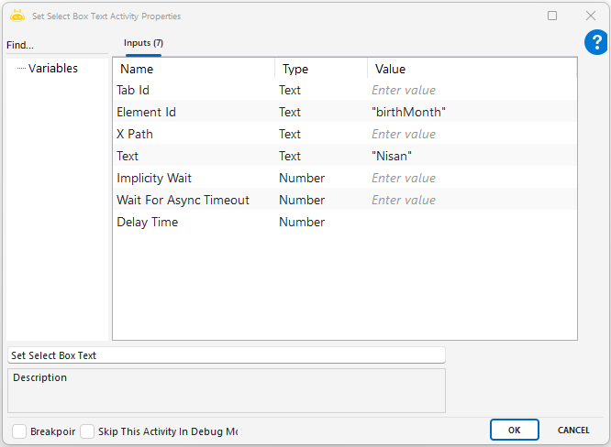Click the Delay Time value cell
Image resolution: width=611 pixels, height=447 pixels.
472,222
